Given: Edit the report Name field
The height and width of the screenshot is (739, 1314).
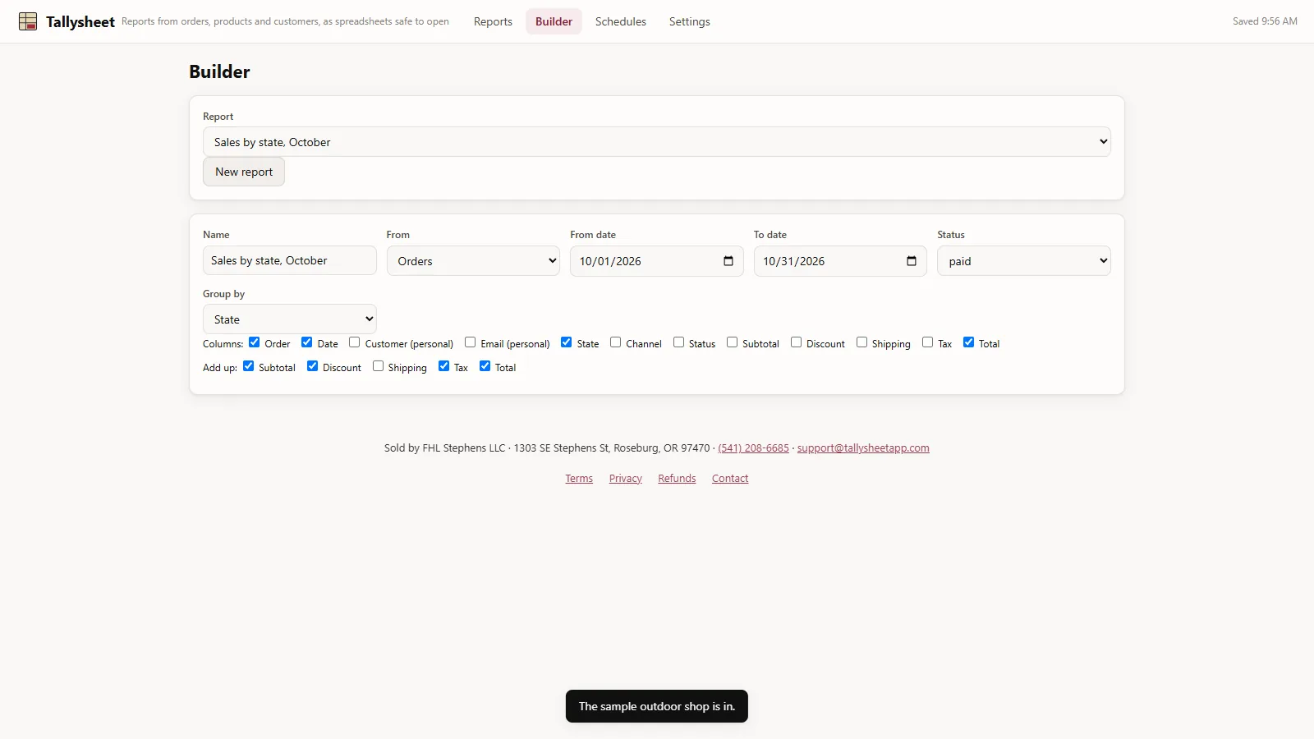Looking at the screenshot, I should coord(290,260).
